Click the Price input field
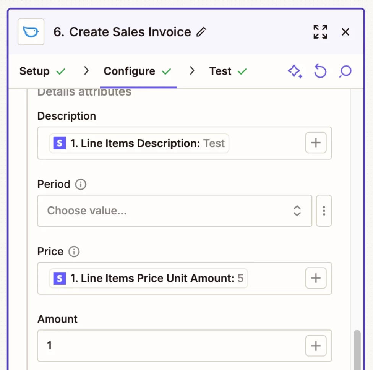The height and width of the screenshot is (370, 373). point(184,278)
